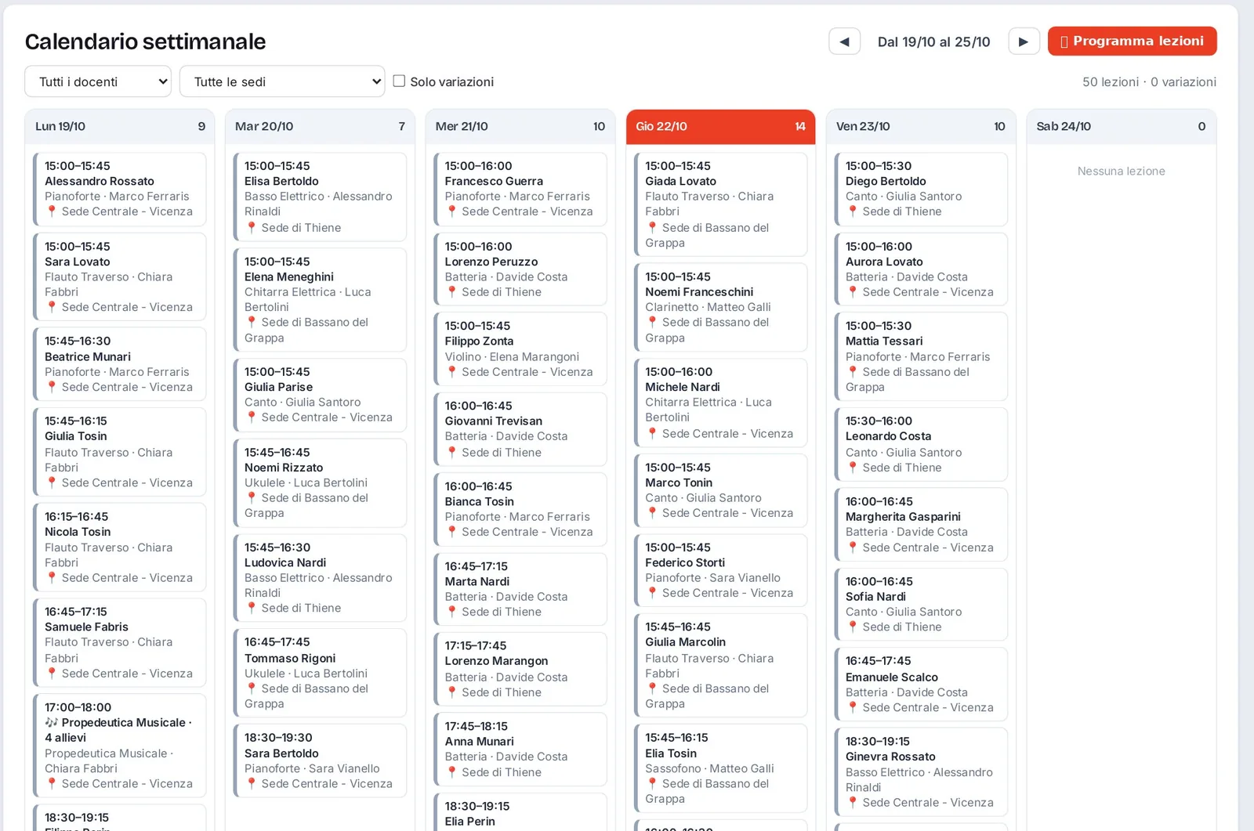Image resolution: width=1254 pixels, height=831 pixels.
Task: Enable Solo variazioni checkbox
Action: click(399, 81)
